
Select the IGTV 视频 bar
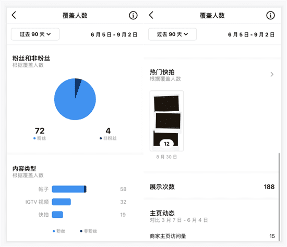[62, 202]
